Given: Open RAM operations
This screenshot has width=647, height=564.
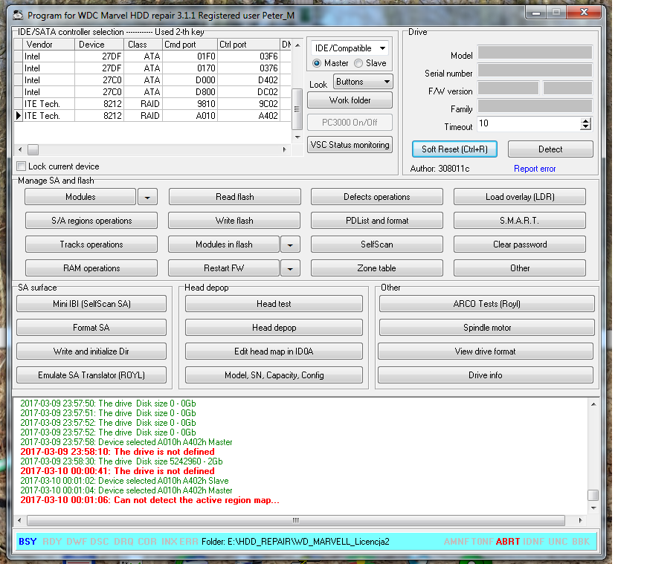Looking at the screenshot, I should 91,268.
